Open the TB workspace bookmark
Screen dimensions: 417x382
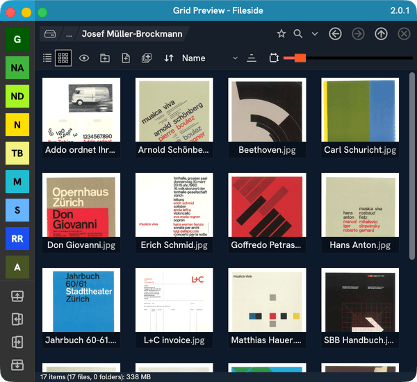pyautogui.click(x=17, y=153)
